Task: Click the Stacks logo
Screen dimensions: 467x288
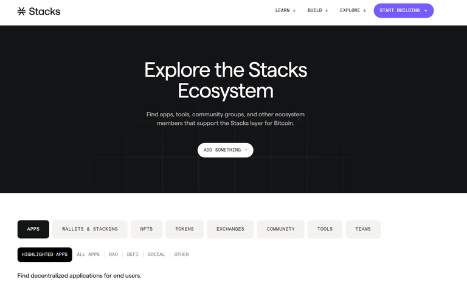Action: 39,12
